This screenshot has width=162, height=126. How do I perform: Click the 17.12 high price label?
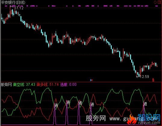tap(19, 8)
